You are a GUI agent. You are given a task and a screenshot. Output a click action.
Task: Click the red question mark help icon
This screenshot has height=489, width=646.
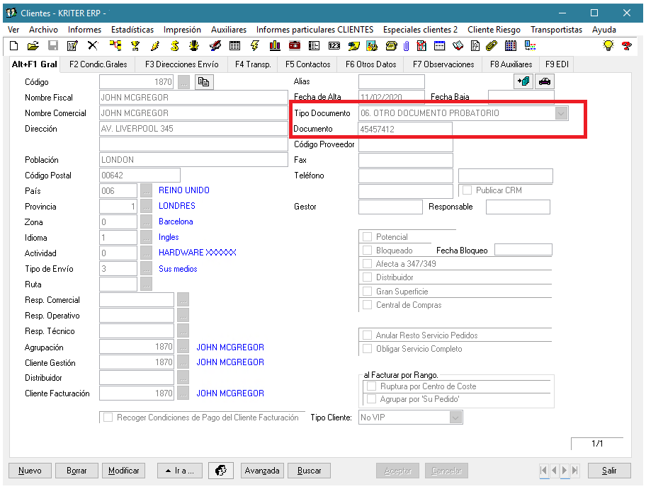click(x=627, y=46)
